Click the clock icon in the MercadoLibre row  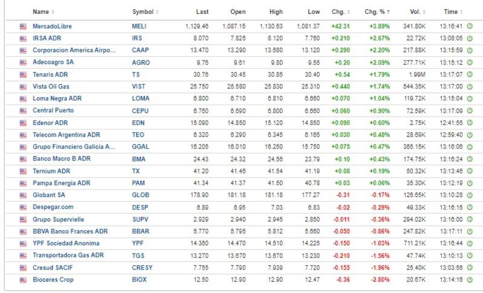pos(470,27)
